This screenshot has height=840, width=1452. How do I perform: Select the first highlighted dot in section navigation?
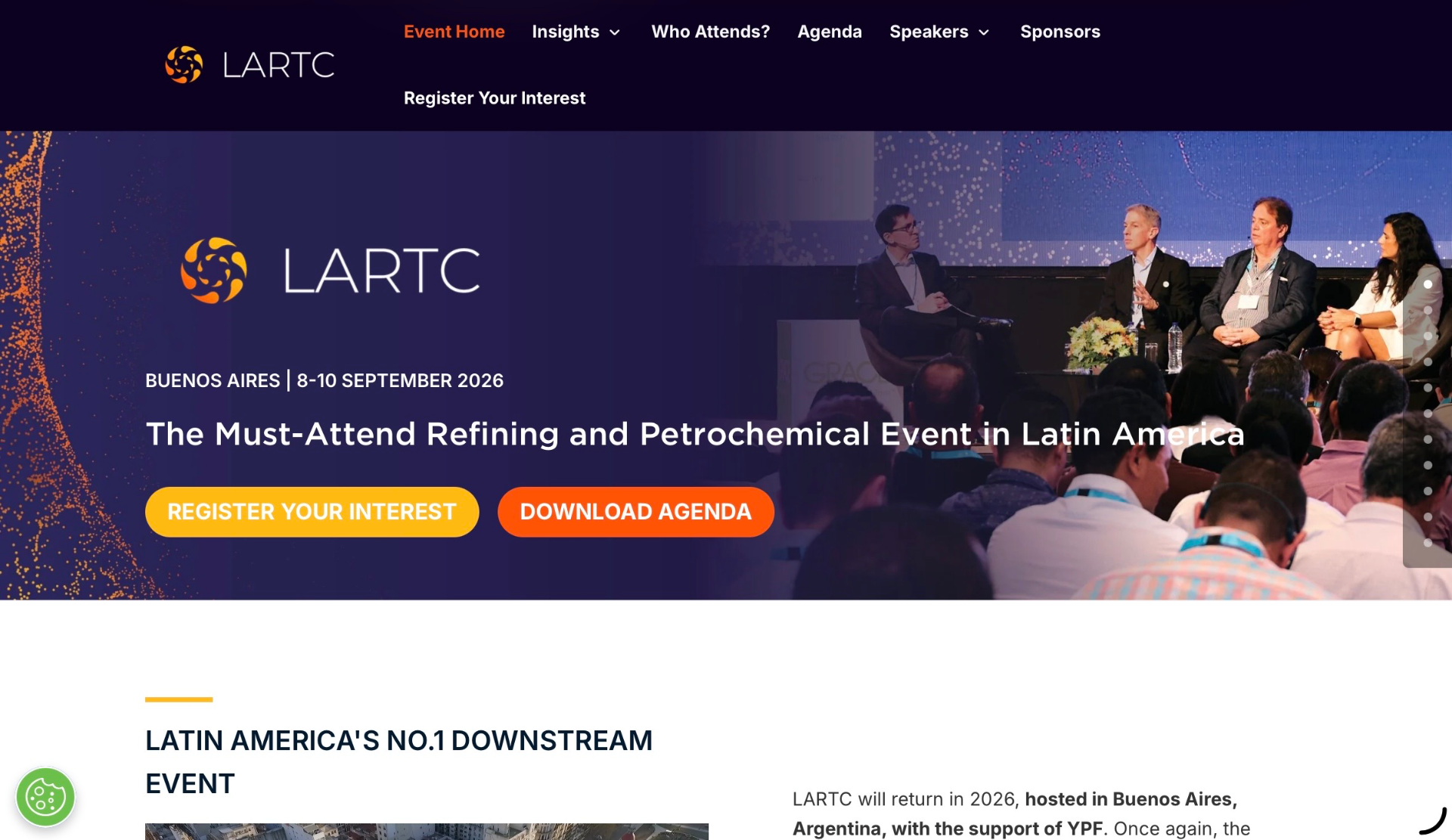coord(1428,284)
